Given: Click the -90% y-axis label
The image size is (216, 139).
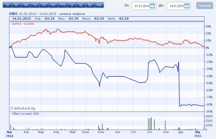Looking at the screenshot, I should [x=208, y=112].
